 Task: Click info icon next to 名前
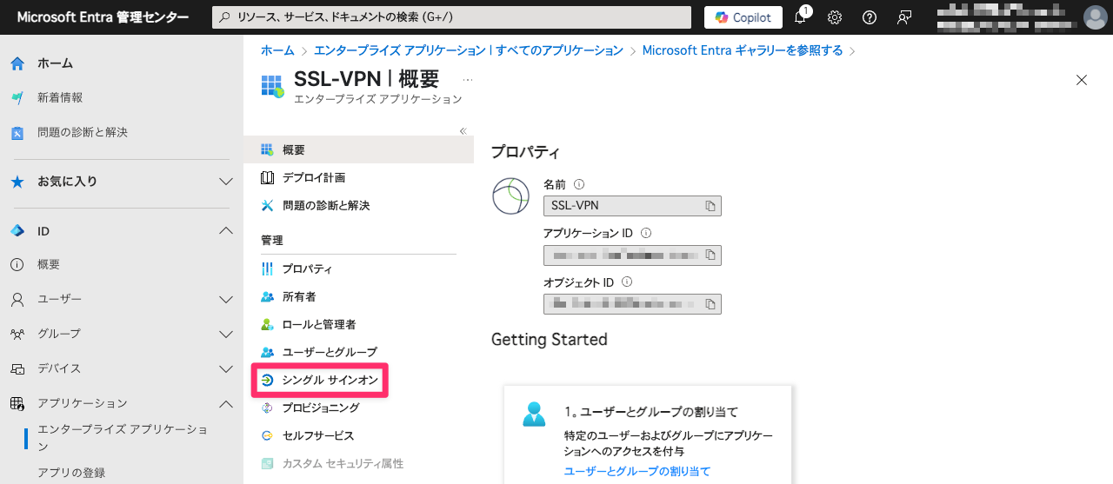point(579,184)
